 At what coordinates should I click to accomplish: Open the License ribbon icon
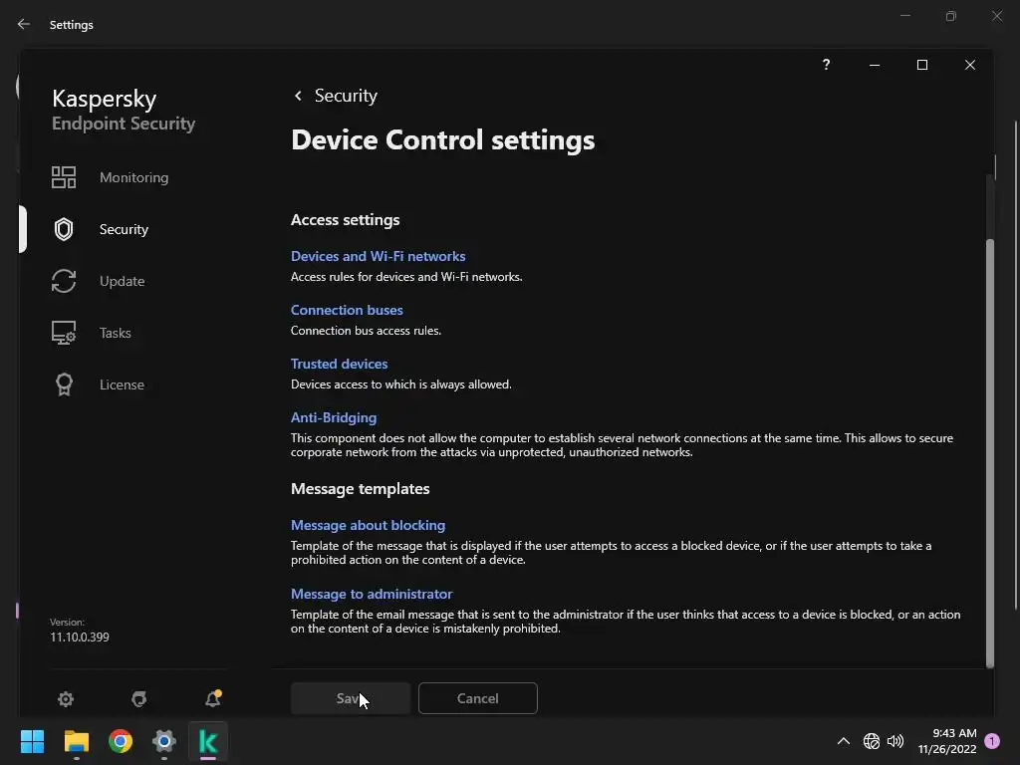[x=64, y=384]
